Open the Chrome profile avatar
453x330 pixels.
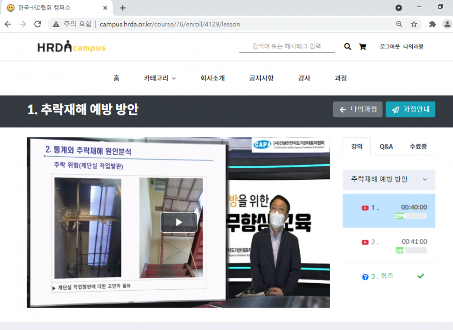pos(447,24)
